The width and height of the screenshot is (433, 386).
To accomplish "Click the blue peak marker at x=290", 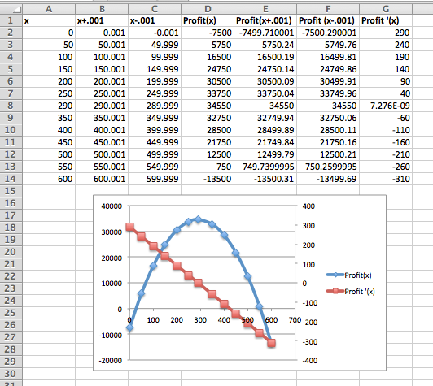I will tap(198, 219).
